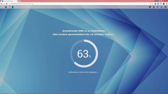Click the round blue browser extension icon

[158, 4]
